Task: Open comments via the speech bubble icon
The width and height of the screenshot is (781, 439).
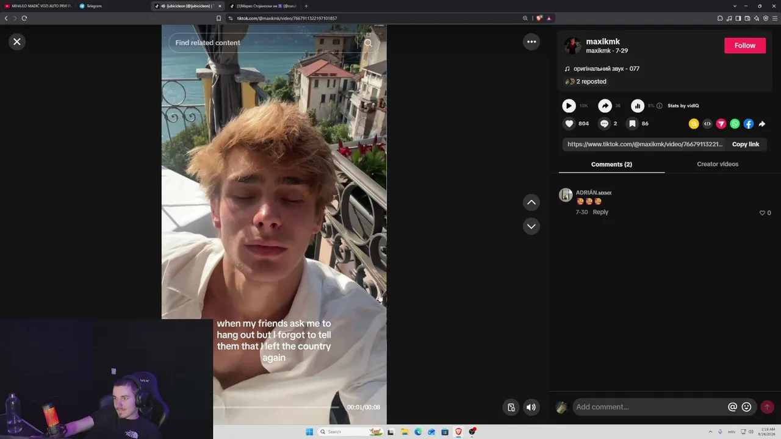Action: (x=604, y=124)
